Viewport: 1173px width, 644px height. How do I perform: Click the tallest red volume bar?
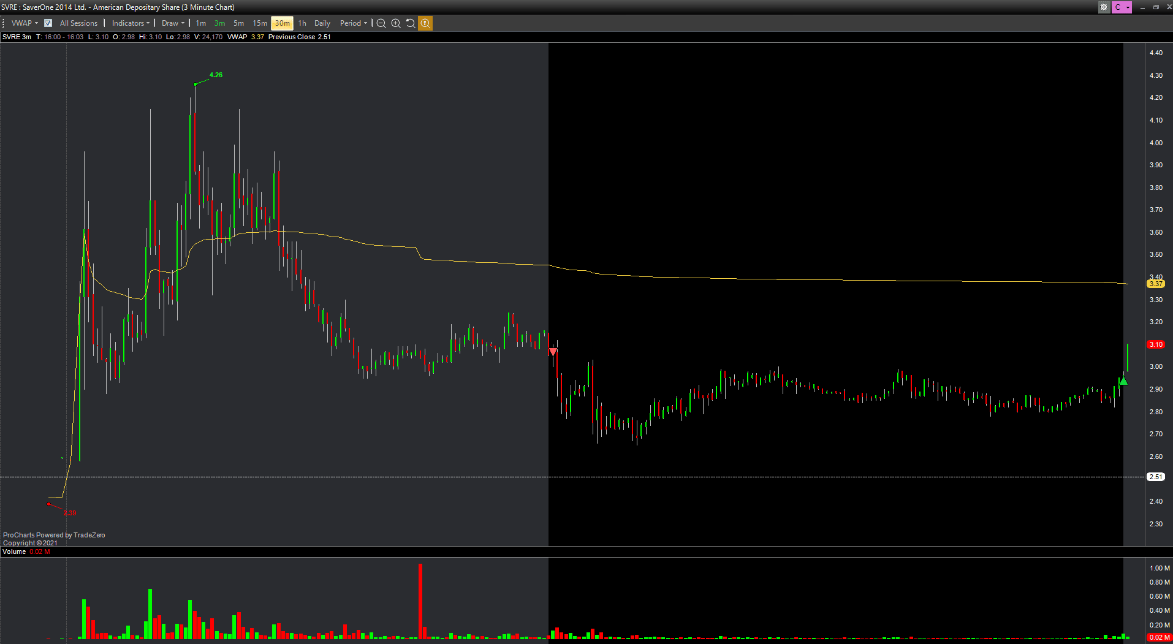[x=420, y=601]
